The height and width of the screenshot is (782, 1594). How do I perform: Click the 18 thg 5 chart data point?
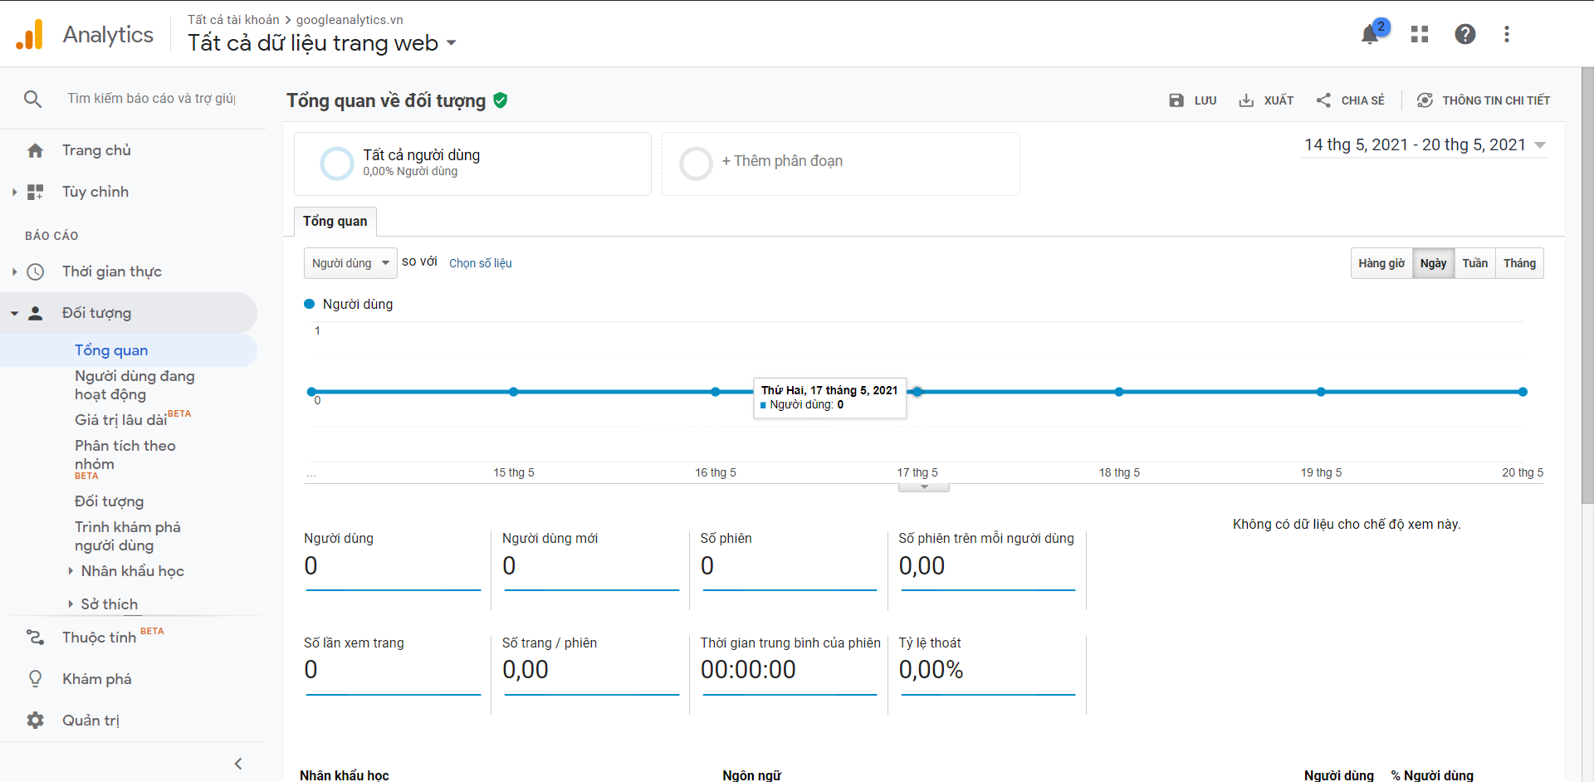1119,392
